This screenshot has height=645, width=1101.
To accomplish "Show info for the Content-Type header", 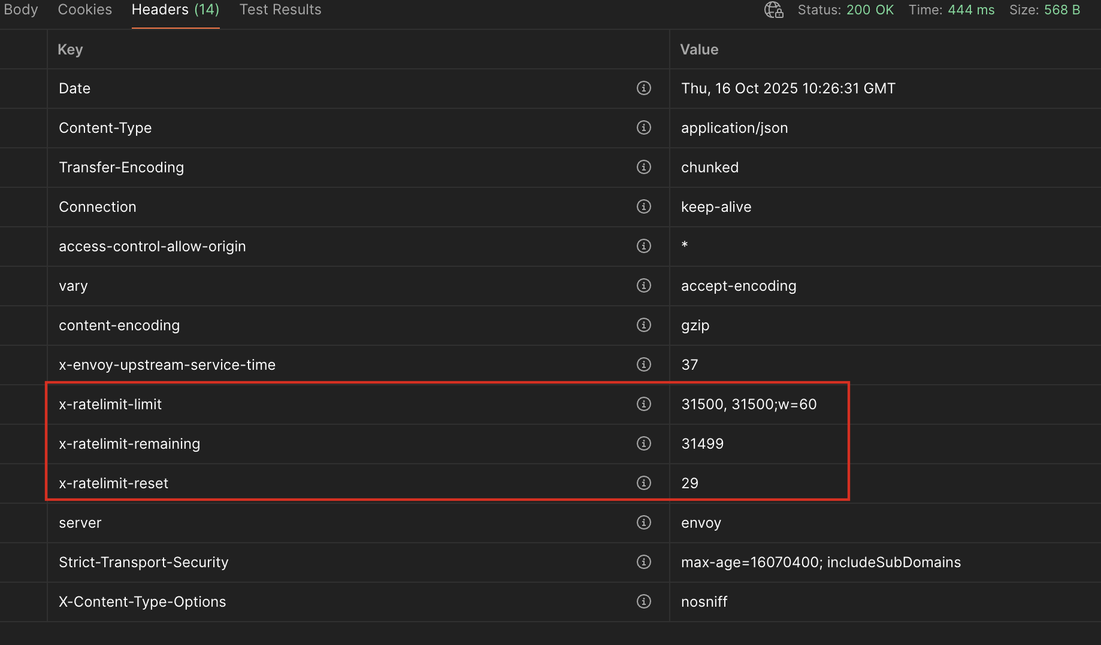I will (x=644, y=127).
